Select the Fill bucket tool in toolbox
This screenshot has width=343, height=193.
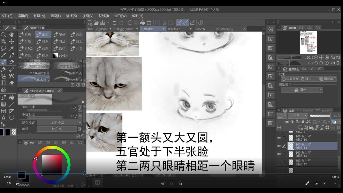12,97
